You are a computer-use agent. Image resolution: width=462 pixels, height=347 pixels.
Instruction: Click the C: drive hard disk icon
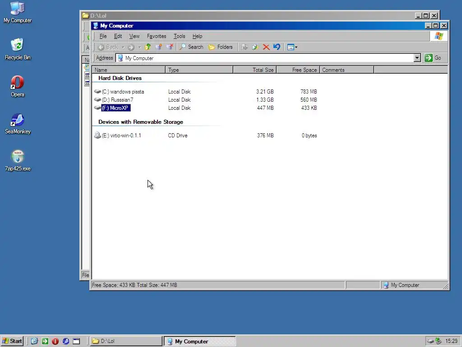point(97,91)
